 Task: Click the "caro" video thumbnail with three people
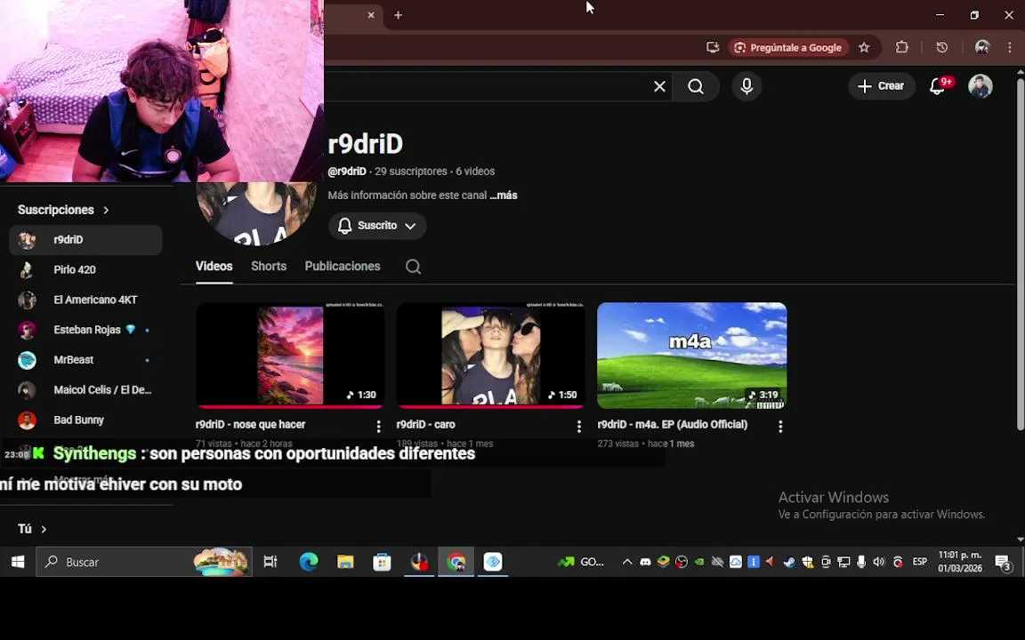[491, 356]
